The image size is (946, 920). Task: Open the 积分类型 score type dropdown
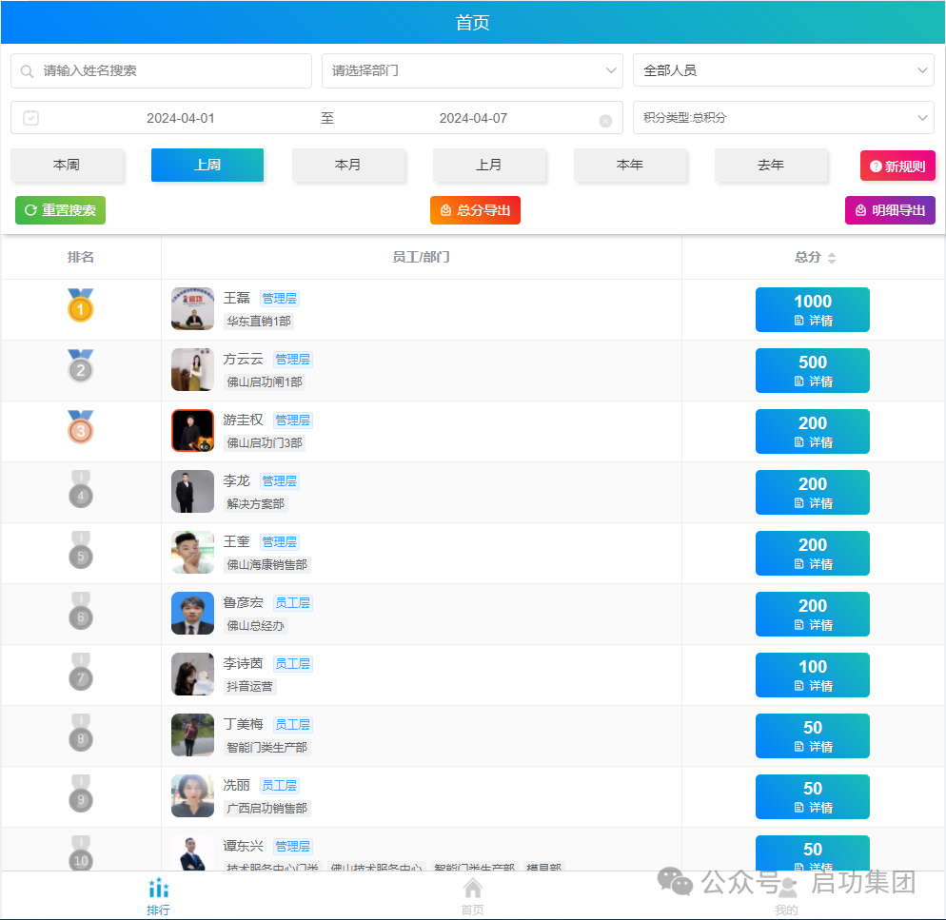(x=783, y=118)
